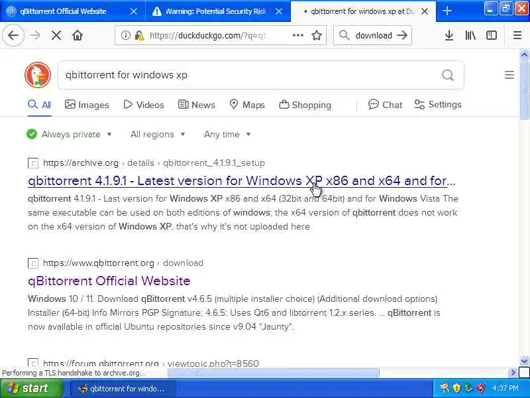Open page actions three-dot menu

pos(297,35)
